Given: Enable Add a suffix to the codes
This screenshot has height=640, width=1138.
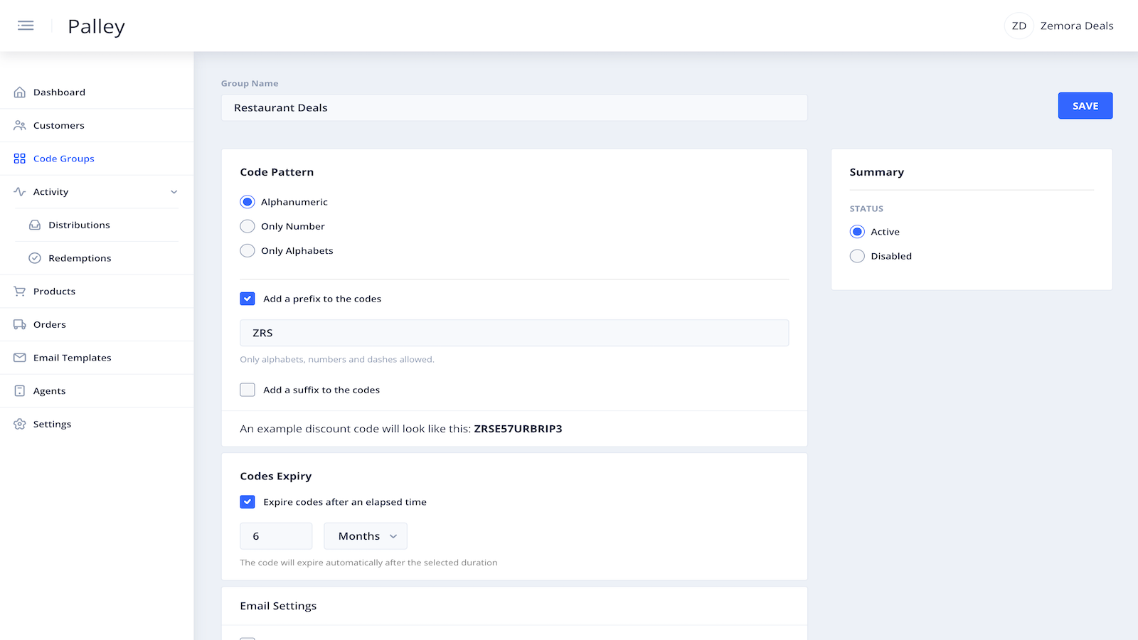Looking at the screenshot, I should coord(248,390).
